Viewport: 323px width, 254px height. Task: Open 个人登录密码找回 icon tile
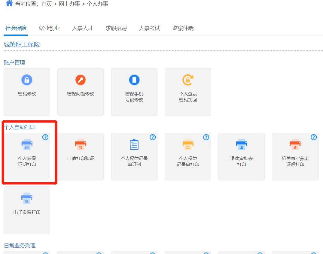click(x=188, y=80)
